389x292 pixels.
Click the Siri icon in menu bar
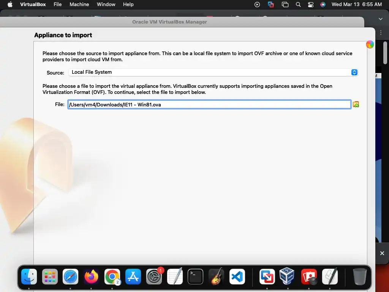(x=323, y=5)
